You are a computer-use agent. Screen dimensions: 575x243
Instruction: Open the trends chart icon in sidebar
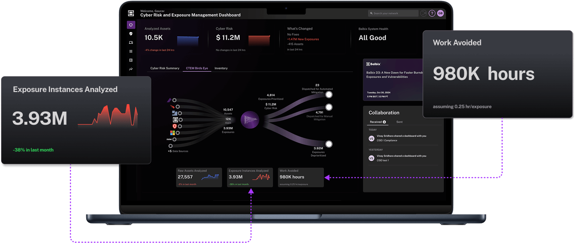click(131, 69)
